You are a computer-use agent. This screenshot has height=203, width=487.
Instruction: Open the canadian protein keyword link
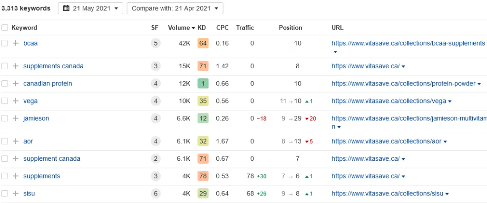pyautogui.click(x=48, y=83)
